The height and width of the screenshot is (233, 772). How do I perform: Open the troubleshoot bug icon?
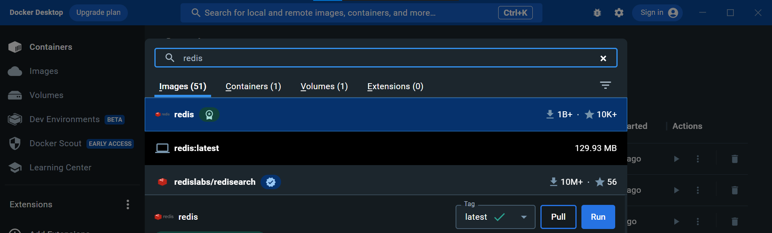(x=597, y=13)
